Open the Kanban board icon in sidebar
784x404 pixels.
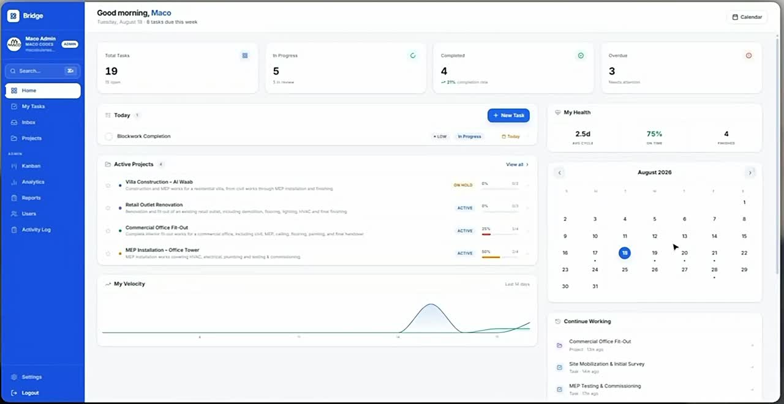point(14,166)
